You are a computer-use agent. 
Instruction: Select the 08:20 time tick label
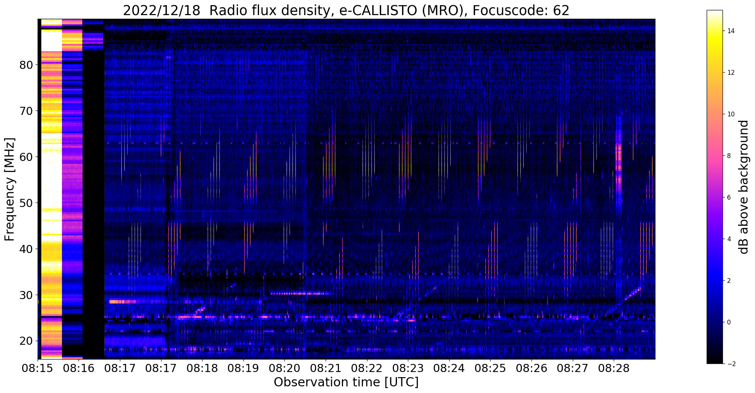[x=284, y=369]
